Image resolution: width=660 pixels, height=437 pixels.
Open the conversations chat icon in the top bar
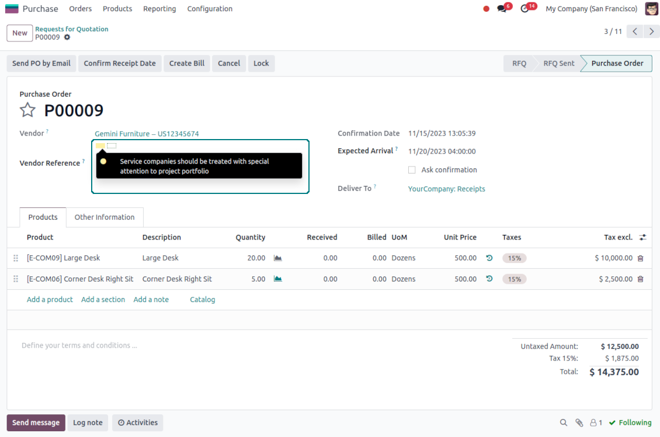[x=502, y=9]
